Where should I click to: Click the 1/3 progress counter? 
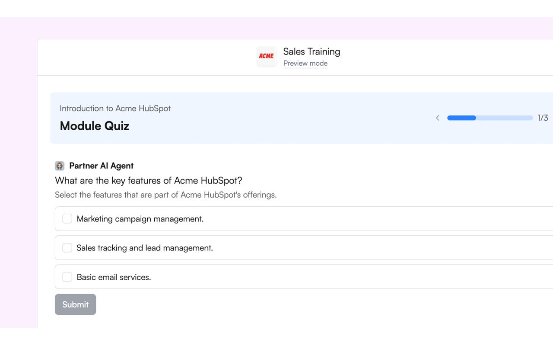(x=543, y=118)
